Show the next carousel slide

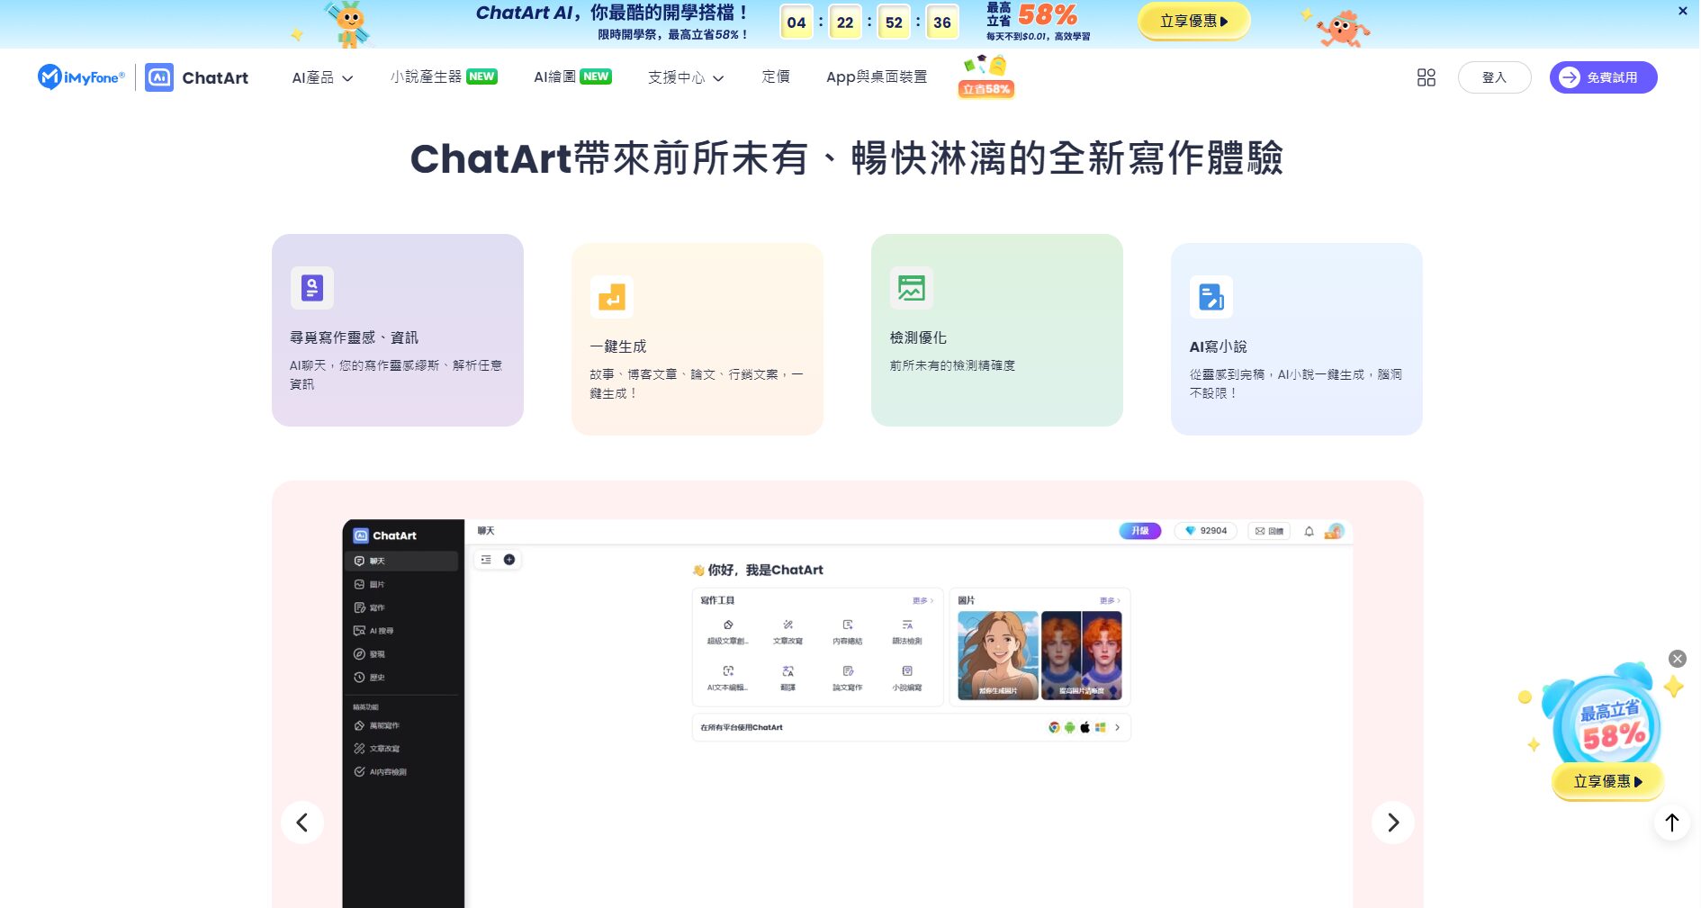(1393, 823)
